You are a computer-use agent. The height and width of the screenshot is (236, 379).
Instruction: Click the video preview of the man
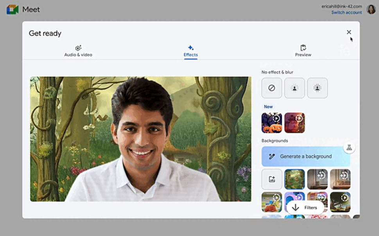(x=141, y=139)
